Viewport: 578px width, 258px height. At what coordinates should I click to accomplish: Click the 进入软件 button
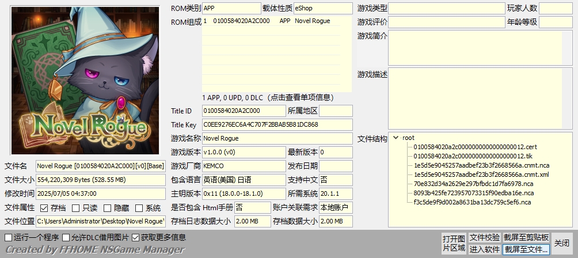tap(484, 249)
